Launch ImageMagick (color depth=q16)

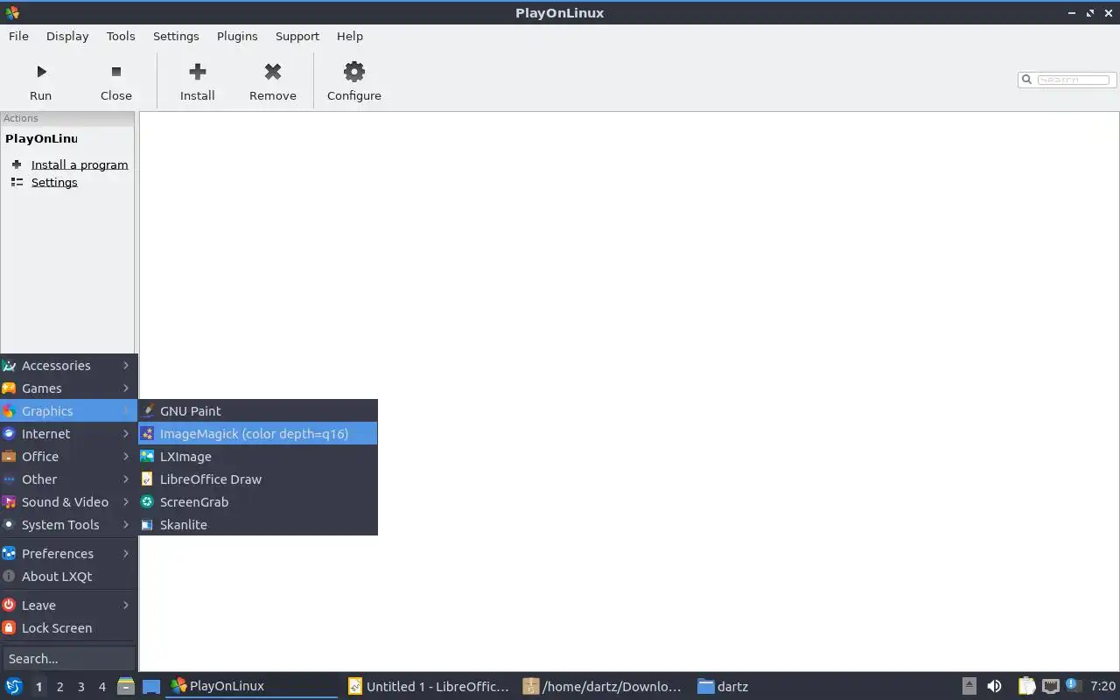tap(258, 433)
